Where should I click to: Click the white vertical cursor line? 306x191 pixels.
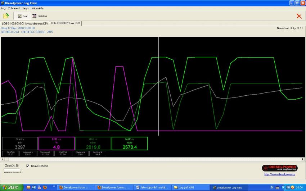point(159,86)
